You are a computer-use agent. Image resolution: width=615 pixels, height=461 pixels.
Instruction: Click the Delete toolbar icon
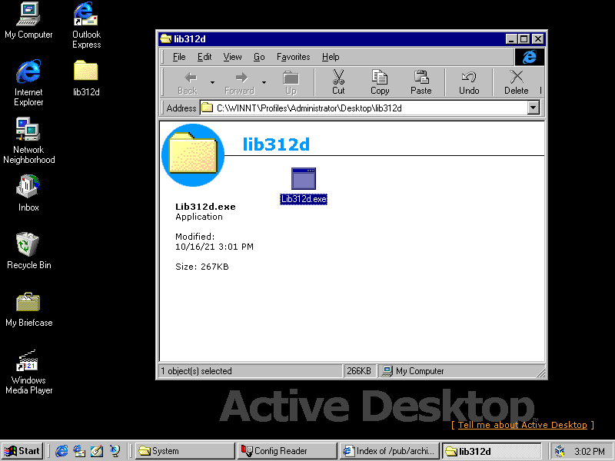pos(517,81)
